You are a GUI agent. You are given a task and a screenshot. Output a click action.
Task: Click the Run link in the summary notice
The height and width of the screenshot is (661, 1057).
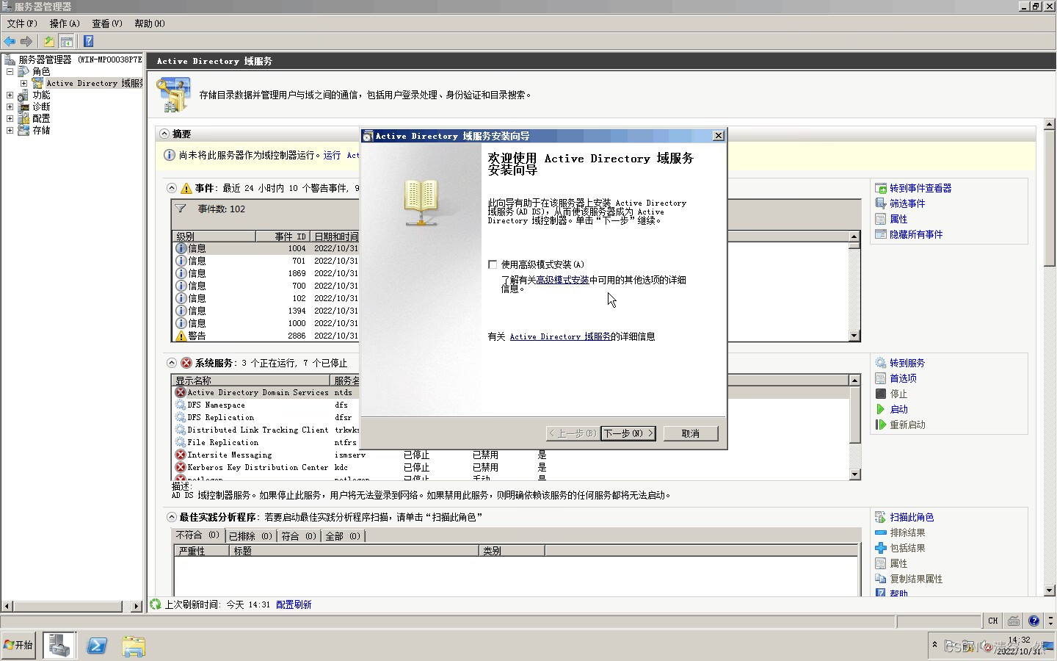click(x=333, y=155)
